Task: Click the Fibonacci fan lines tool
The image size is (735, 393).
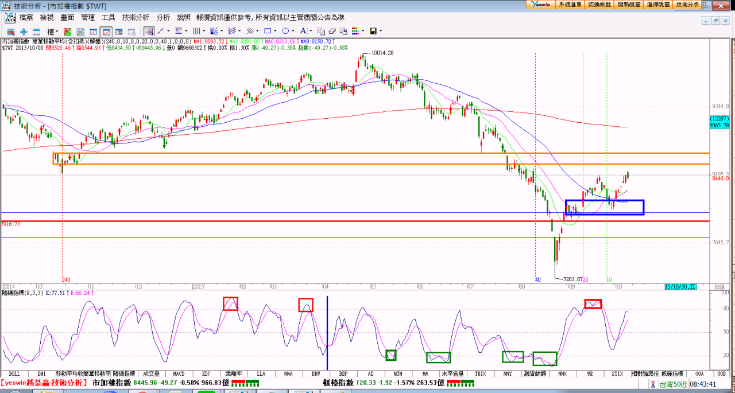Action: 214,31
